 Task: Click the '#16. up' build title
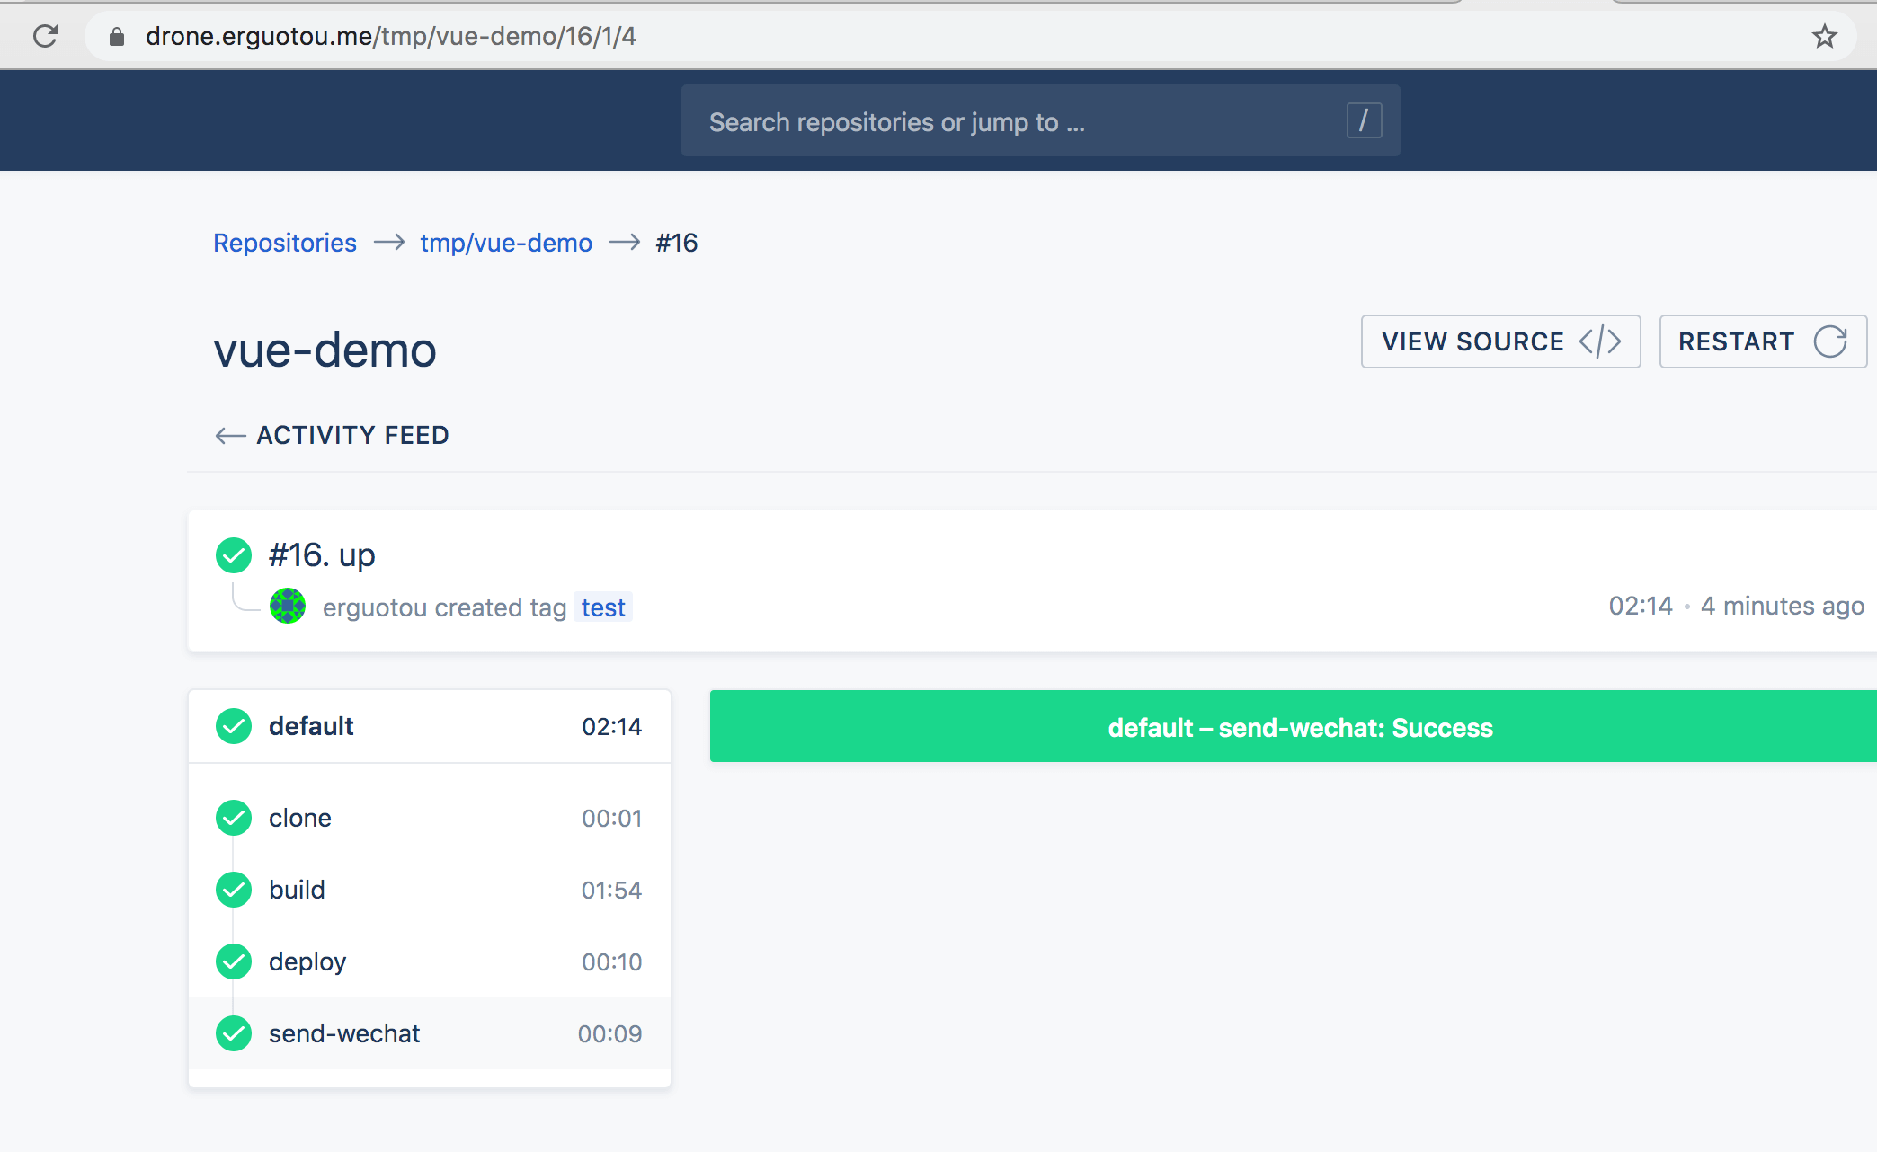tap(322, 555)
